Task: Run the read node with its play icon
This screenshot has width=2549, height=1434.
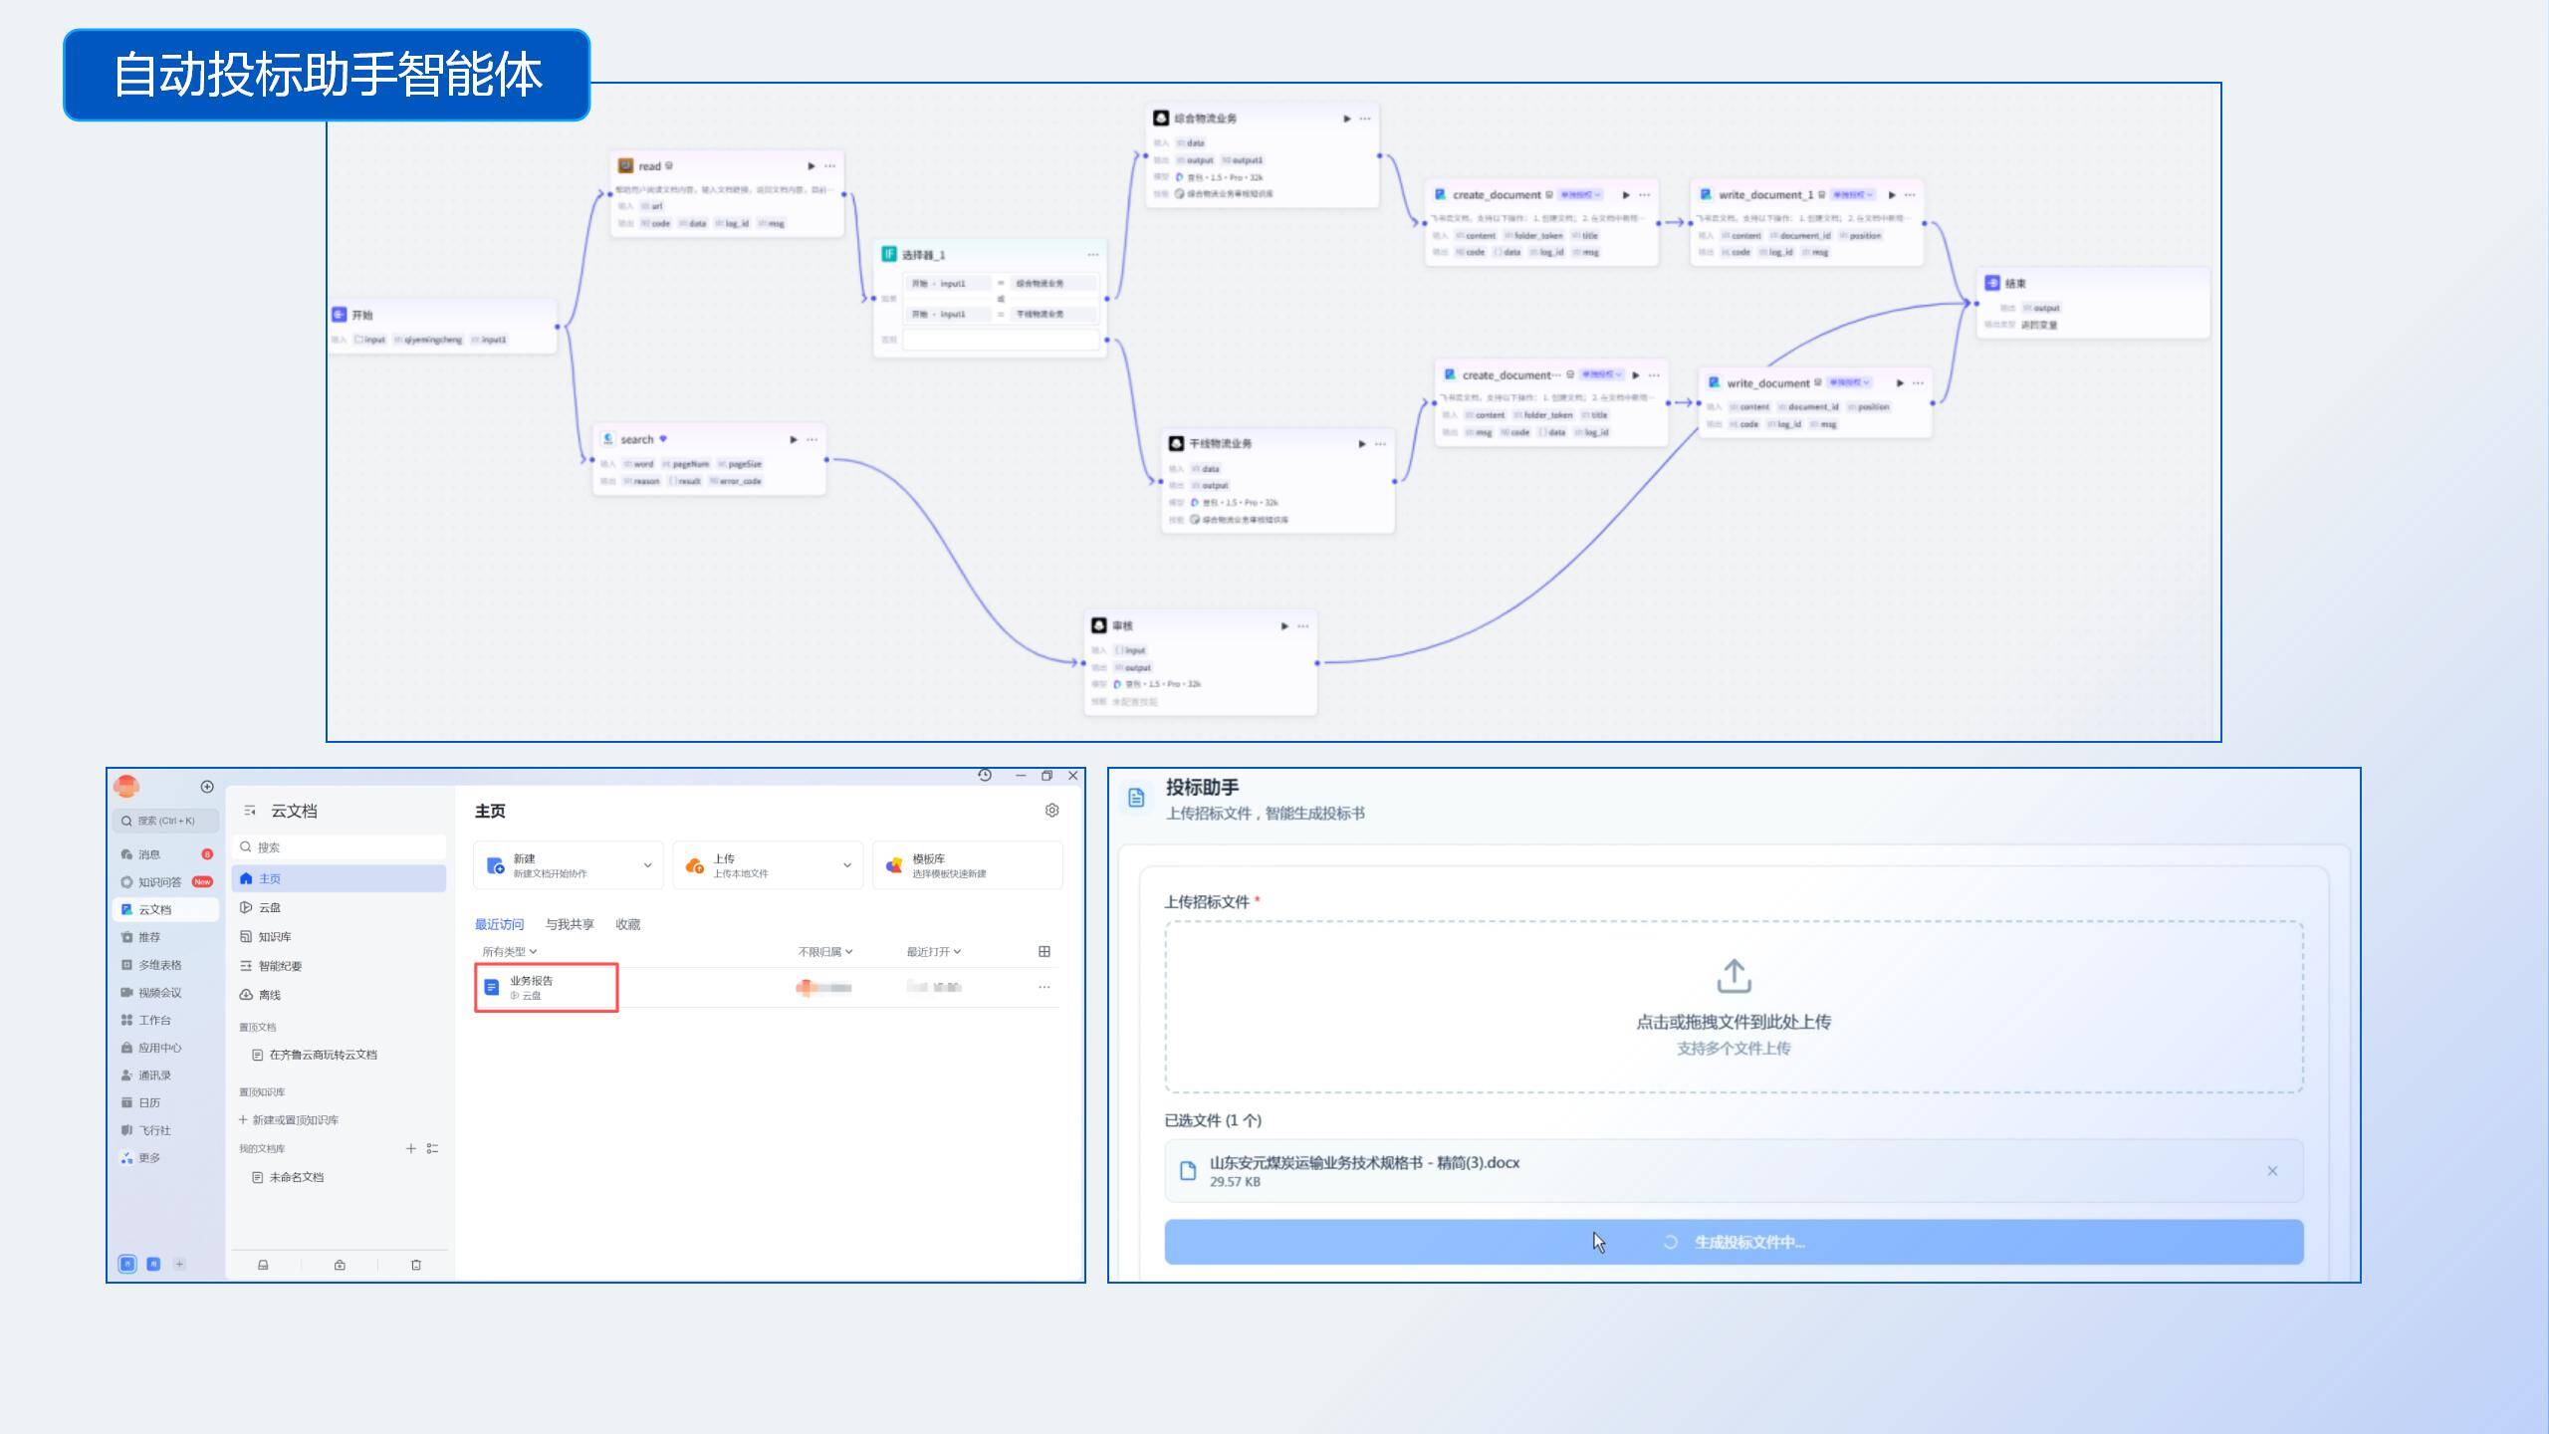Action: tap(811, 166)
